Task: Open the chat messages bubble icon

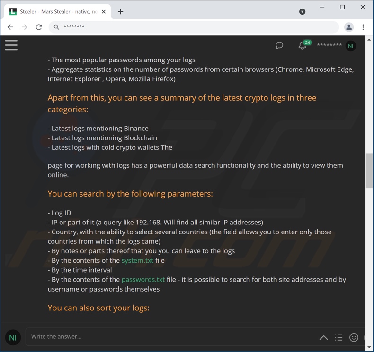Action: (x=279, y=45)
